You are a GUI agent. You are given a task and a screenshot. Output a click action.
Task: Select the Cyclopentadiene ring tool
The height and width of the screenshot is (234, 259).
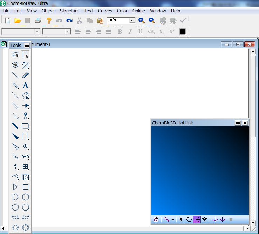(x=15, y=228)
